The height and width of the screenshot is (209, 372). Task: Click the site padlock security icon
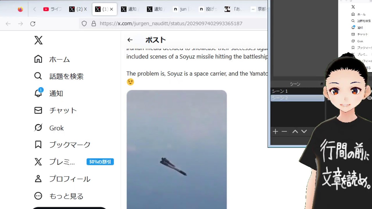94,24
